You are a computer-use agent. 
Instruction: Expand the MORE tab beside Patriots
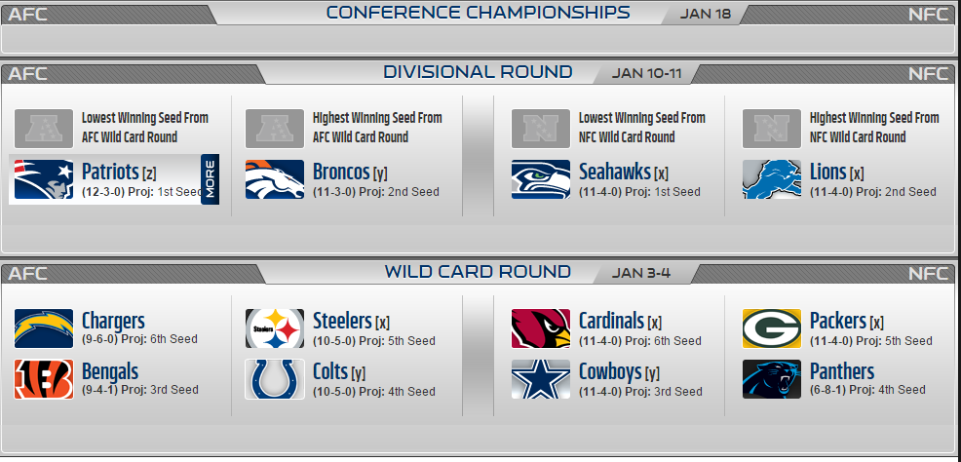coord(210,179)
